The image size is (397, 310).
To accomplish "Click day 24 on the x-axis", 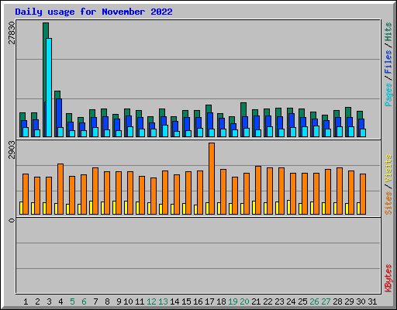I will pyautogui.click(x=291, y=301).
